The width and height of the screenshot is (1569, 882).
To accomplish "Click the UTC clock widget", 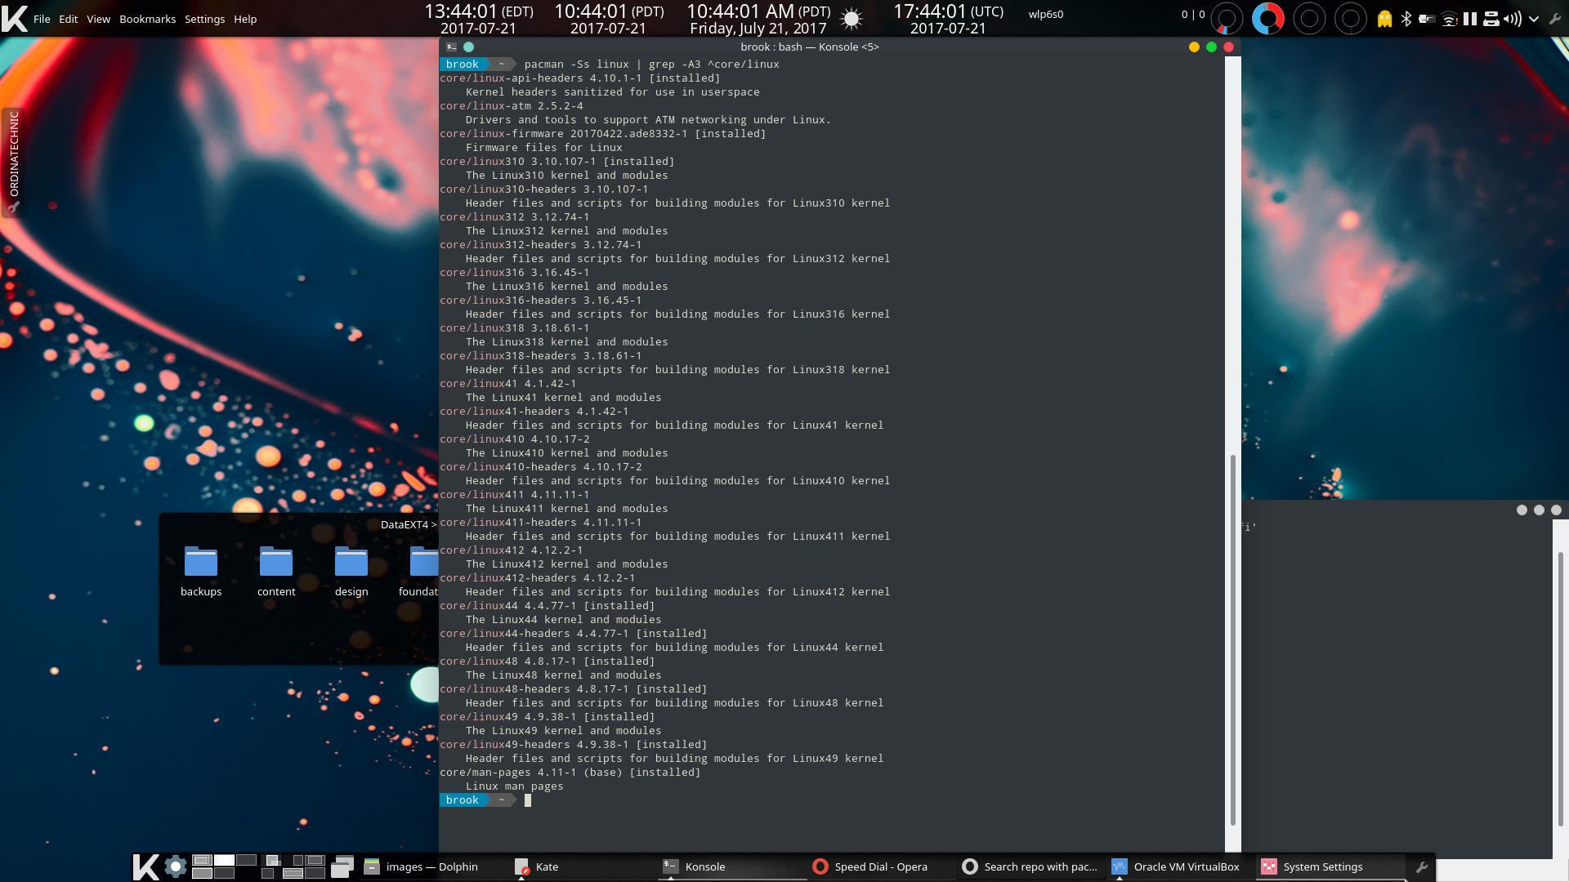I will [948, 19].
